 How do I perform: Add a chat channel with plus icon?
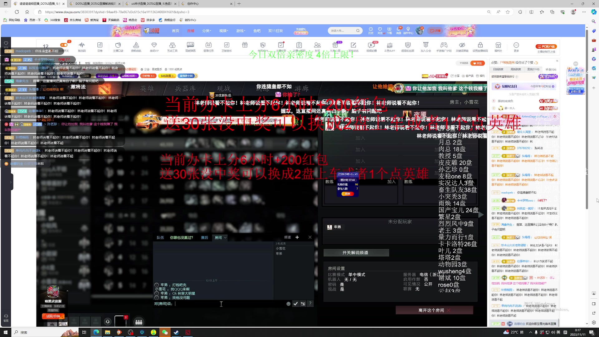point(297,237)
